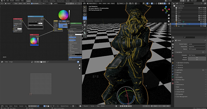The width and height of the screenshot is (207, 109).
Task: Click the viewport pan hand gizmo
Action: (x=169, y=18)
